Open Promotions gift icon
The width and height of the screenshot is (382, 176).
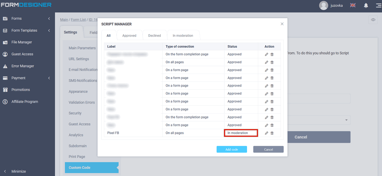pos(5,90)
